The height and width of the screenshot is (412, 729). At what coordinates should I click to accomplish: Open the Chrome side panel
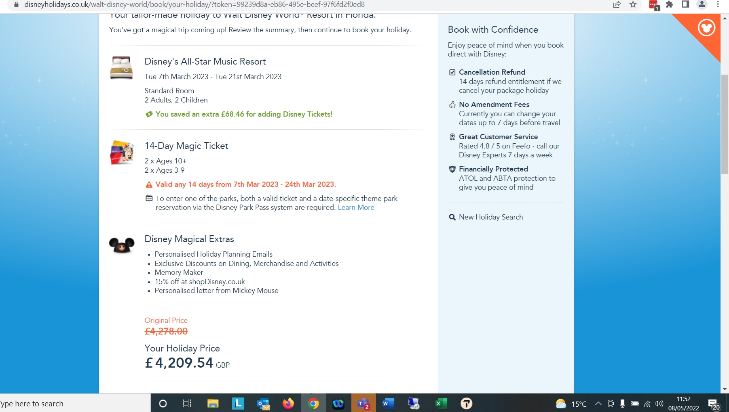click(685, 4)
